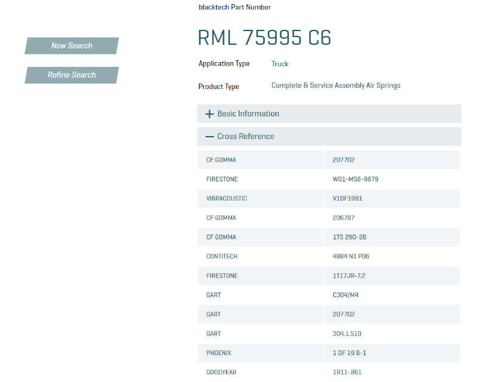Click the plus icon beside Basic Information
Viewport: 478px width, 382px height.
pyautogui.click(x=210, y=114)
